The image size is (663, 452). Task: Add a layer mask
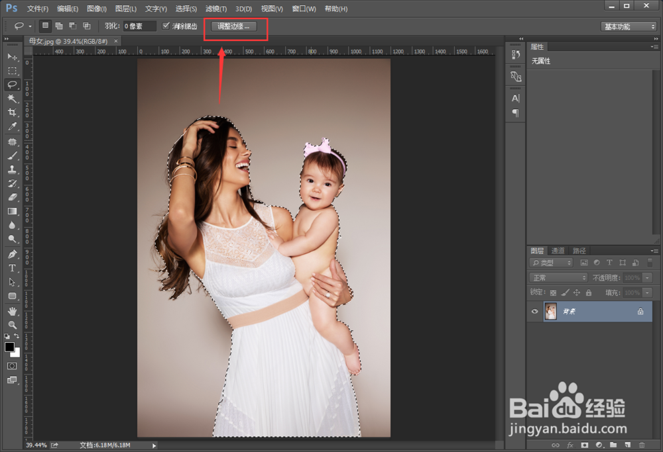584,445
